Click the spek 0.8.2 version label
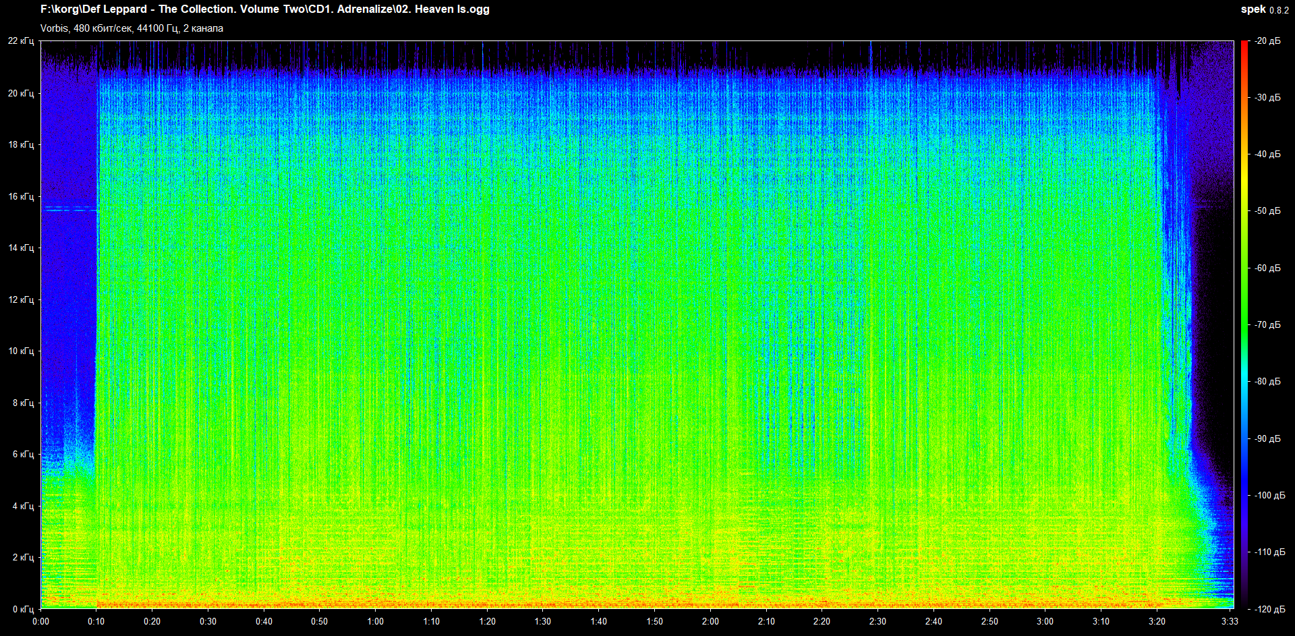The height and width of the screenshot is (636, 1295). (1264, 9)
